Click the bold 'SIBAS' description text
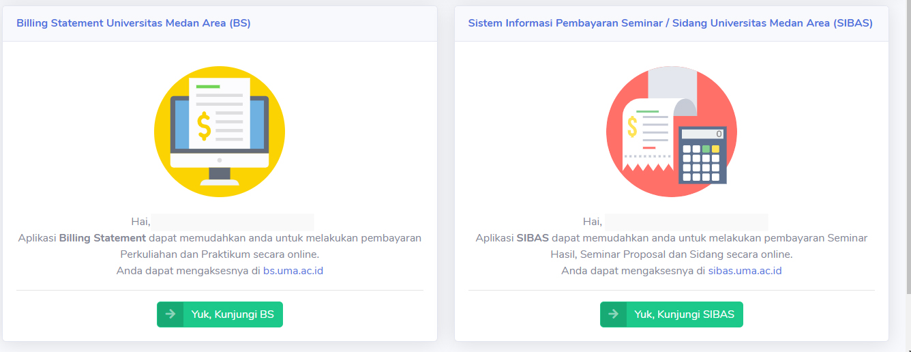 pos(533,238)
